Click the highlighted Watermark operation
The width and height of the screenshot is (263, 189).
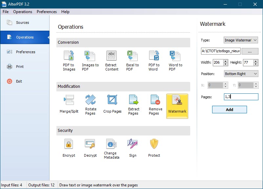tap(177, 106)
